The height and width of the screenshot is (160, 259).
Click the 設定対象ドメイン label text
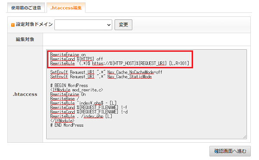click(35, 25)
